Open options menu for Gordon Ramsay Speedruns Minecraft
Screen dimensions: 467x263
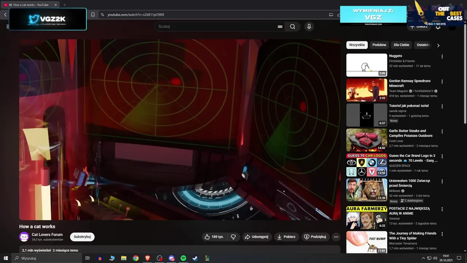442,81
